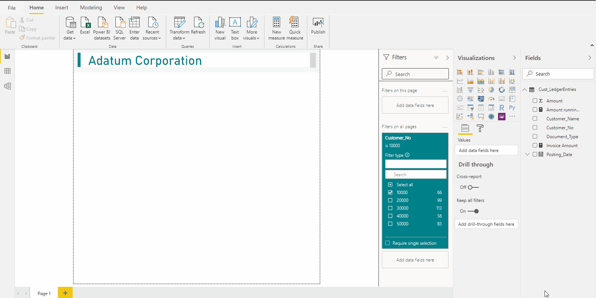Choose the Scatter chart visualization

click(x=481, y=90)
